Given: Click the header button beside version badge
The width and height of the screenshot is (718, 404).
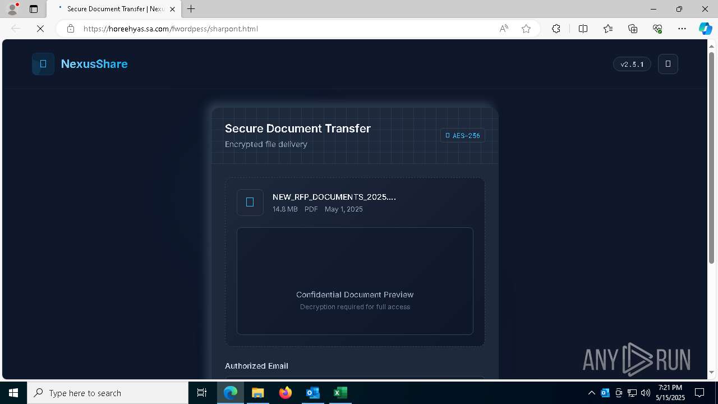Looking at the screenshot, I should (668, 64).
